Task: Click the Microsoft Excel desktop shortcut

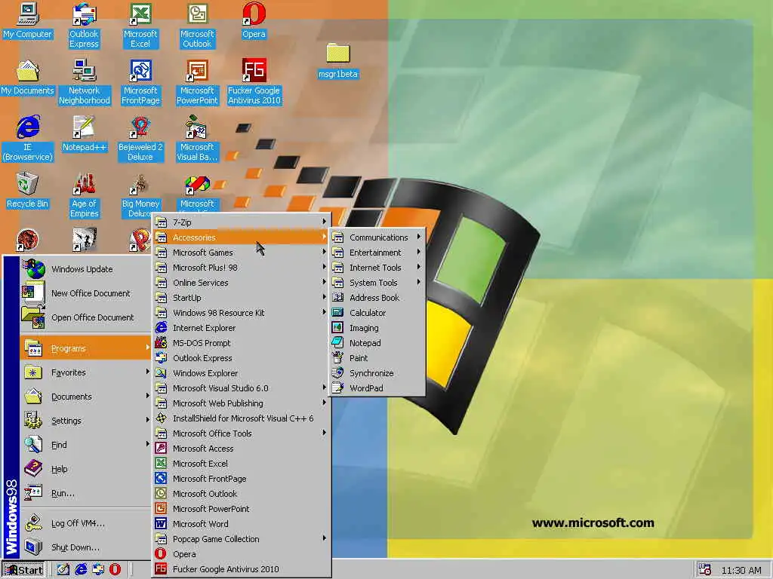Action: 140,26
